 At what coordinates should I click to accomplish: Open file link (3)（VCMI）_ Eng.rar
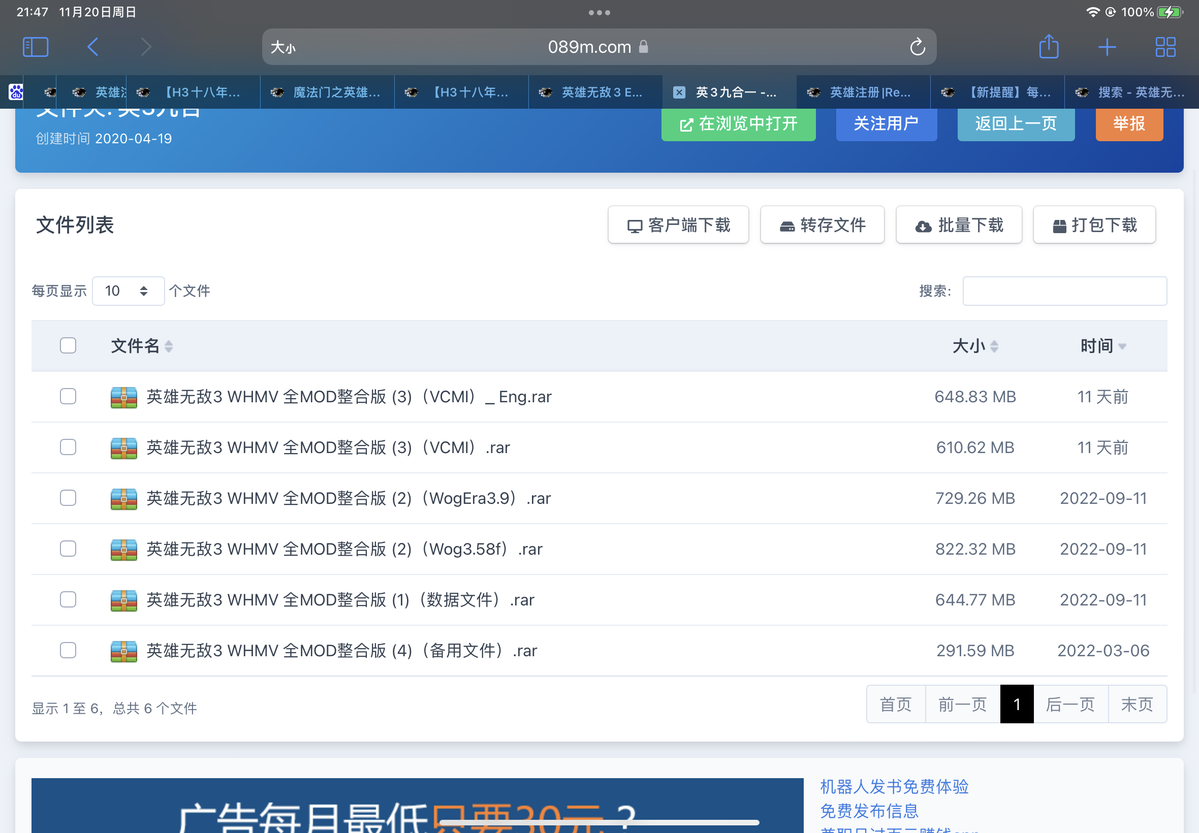(349, 397)
